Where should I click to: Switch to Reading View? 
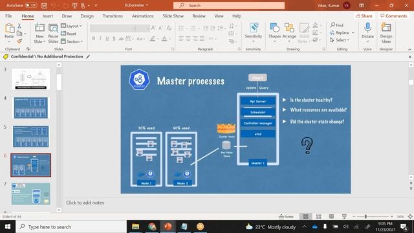coord(331,217)
